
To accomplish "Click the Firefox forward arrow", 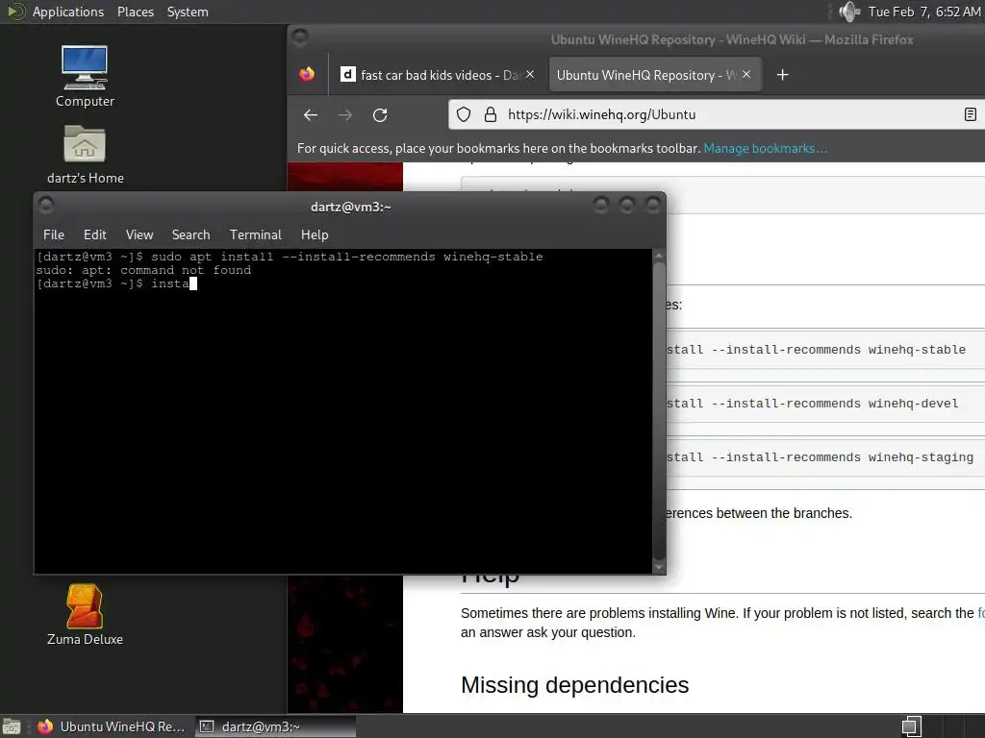I will (345, 115).
